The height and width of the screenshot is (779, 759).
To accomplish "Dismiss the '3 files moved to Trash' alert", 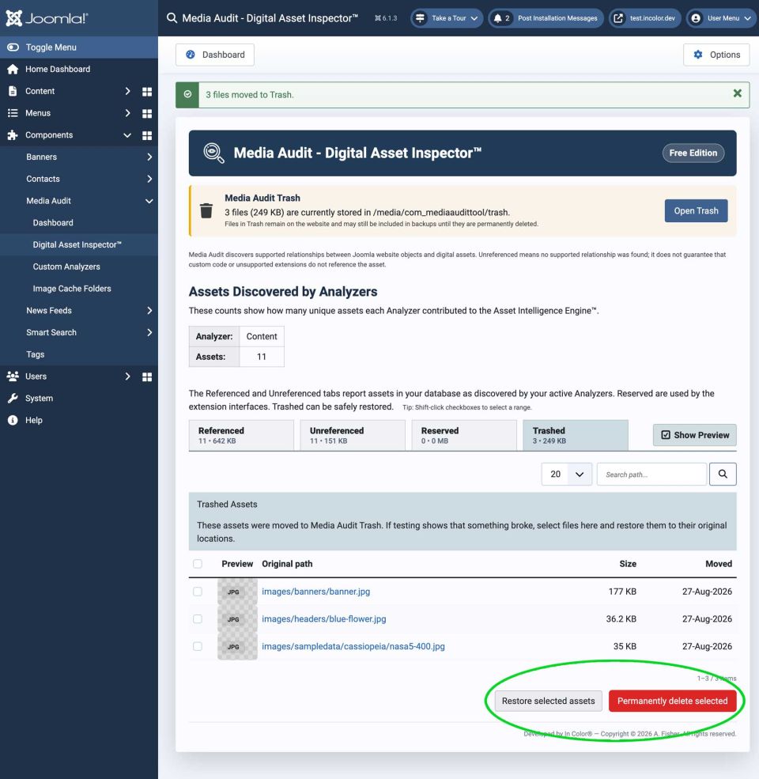I will tap(737, 93).
